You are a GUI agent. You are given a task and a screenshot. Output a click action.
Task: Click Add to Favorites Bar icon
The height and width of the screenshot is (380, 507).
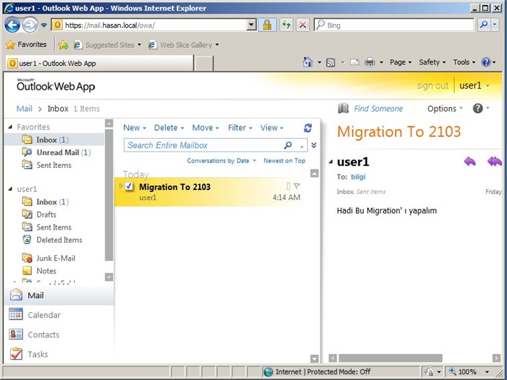pyautogui.click(x=63, y=44)
